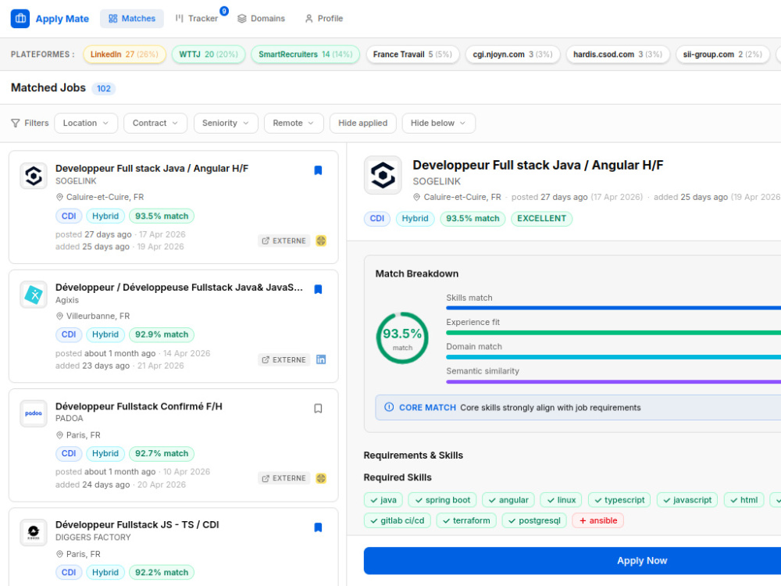The width and height of the screenshot is (781, 586).
Task: Click the Skills match progress bar
Action: (613, 308)
